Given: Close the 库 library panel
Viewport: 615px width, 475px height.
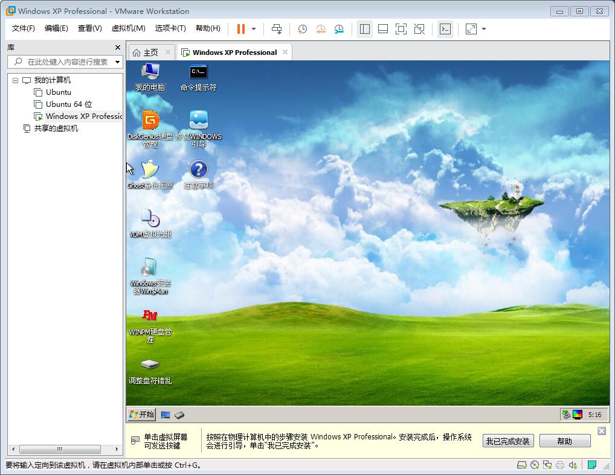Looking at the screenshot, I should (x=118, y=48).
